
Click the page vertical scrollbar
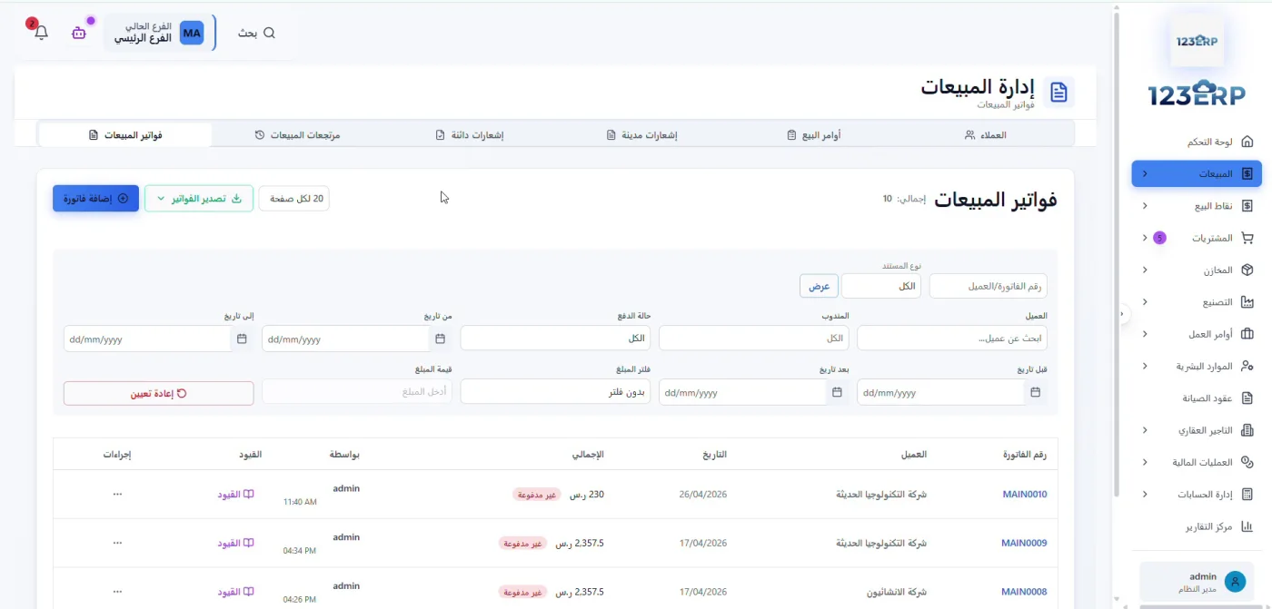click(x=1117, y=254)
